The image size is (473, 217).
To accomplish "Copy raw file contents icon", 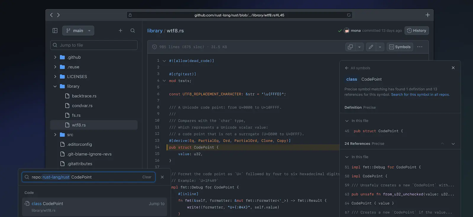I will tap(350, 47).
